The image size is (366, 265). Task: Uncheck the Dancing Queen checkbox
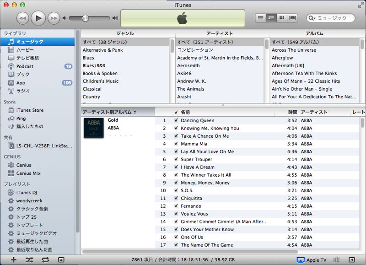[176, 120]
